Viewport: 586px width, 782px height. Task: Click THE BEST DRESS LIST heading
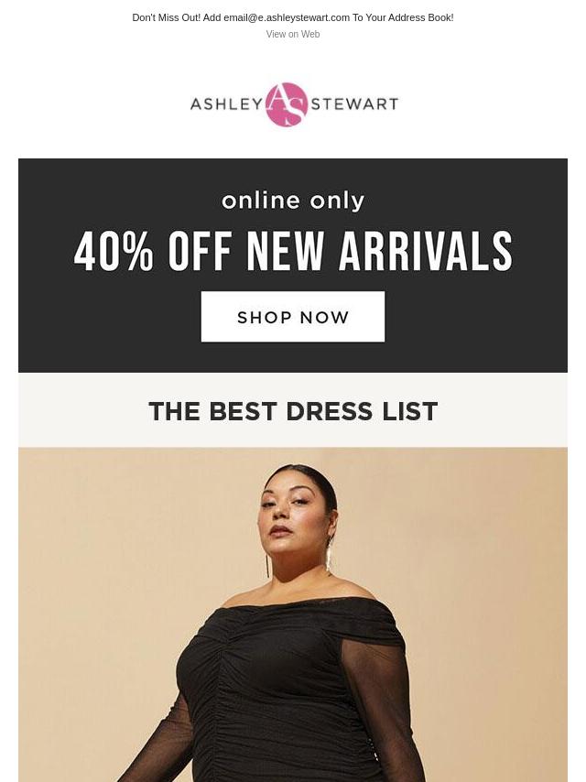(293, 411)
